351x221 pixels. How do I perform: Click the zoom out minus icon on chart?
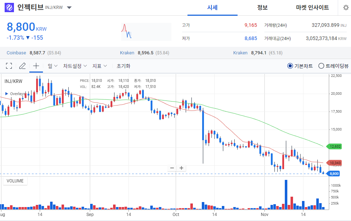[x=172, y=168]
